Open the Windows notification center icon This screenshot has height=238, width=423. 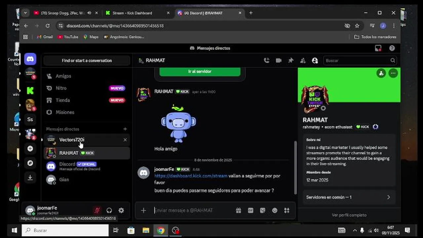pyautogui.click(x=407, y=230)
